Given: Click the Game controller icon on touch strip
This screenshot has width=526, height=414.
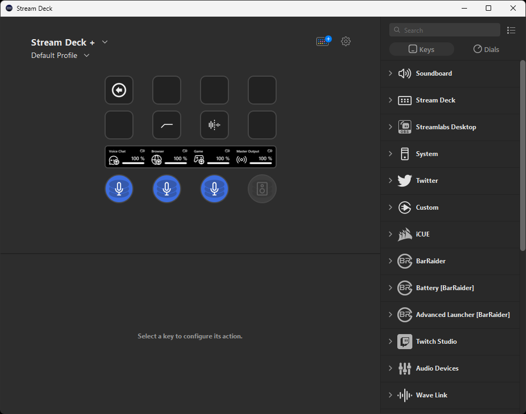Looking at the screenshot, I should click(x=199, y=160).
